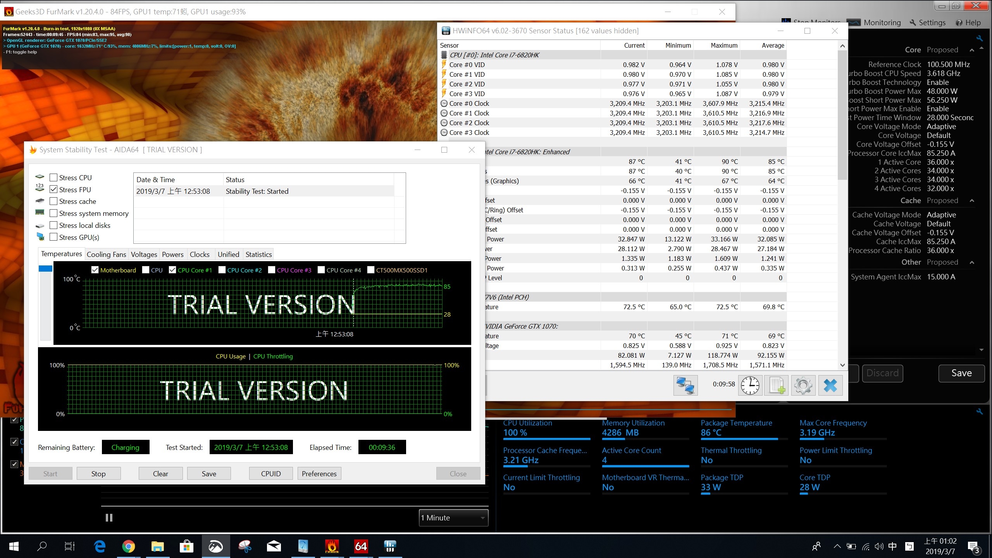The width and height of the screenshot is (992, 558).
Task: Toggle CPU Core #2 graph checkbox
Action: 222,270
